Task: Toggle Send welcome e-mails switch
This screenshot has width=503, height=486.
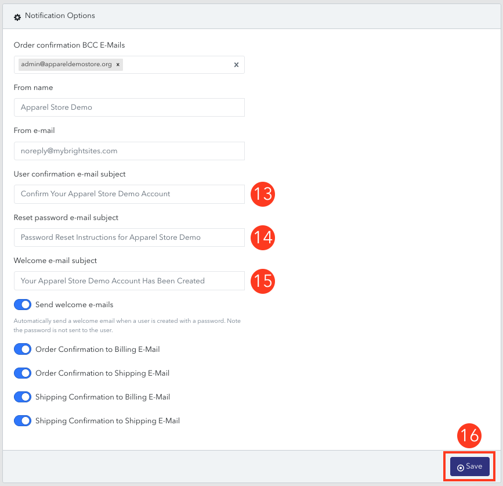Action: pyautogui.click(x=23, y=305)
